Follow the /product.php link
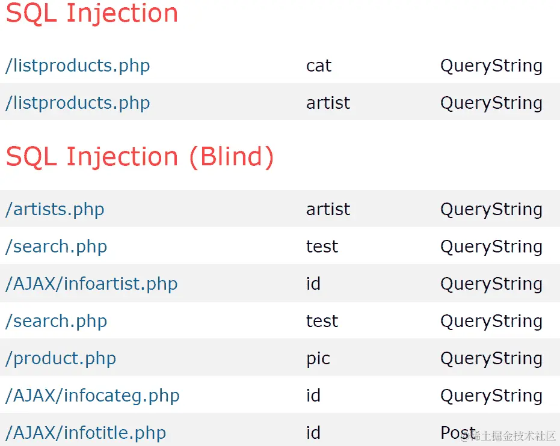The height and width of the screenshot is (446, 560). [61, 358]
